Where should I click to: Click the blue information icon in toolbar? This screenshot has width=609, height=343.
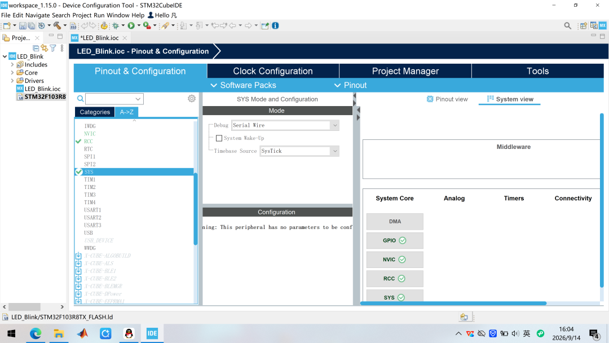click(x=275, y=25)
